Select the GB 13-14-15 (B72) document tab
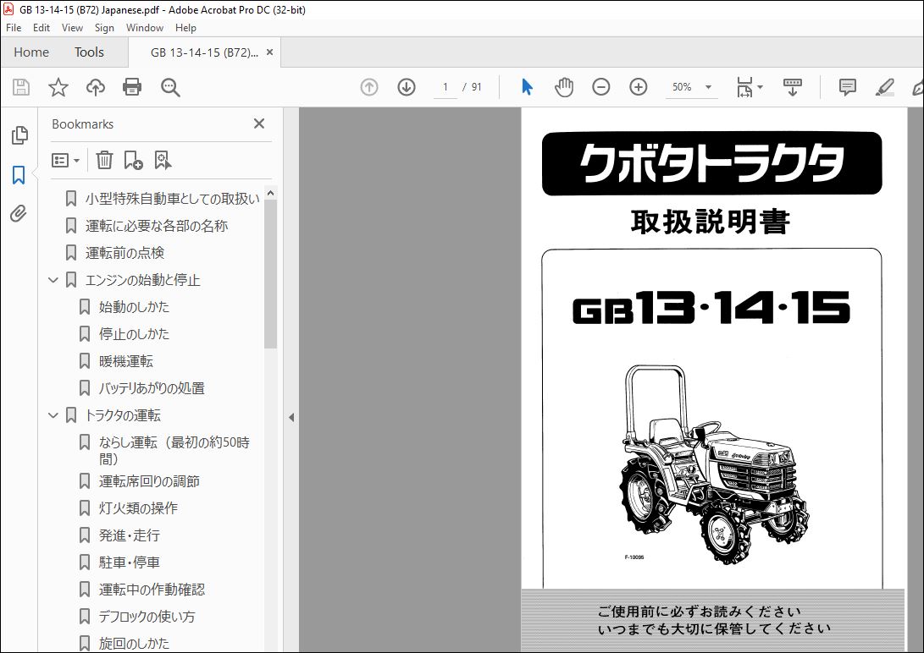Screen dimensions: 924x653 click(204, 52)
